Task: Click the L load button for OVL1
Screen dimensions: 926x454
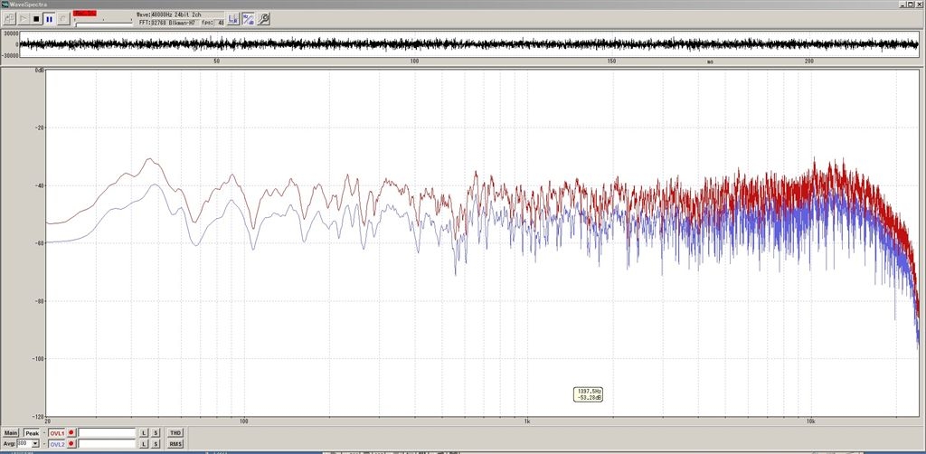Action: [x=144, y=432]
